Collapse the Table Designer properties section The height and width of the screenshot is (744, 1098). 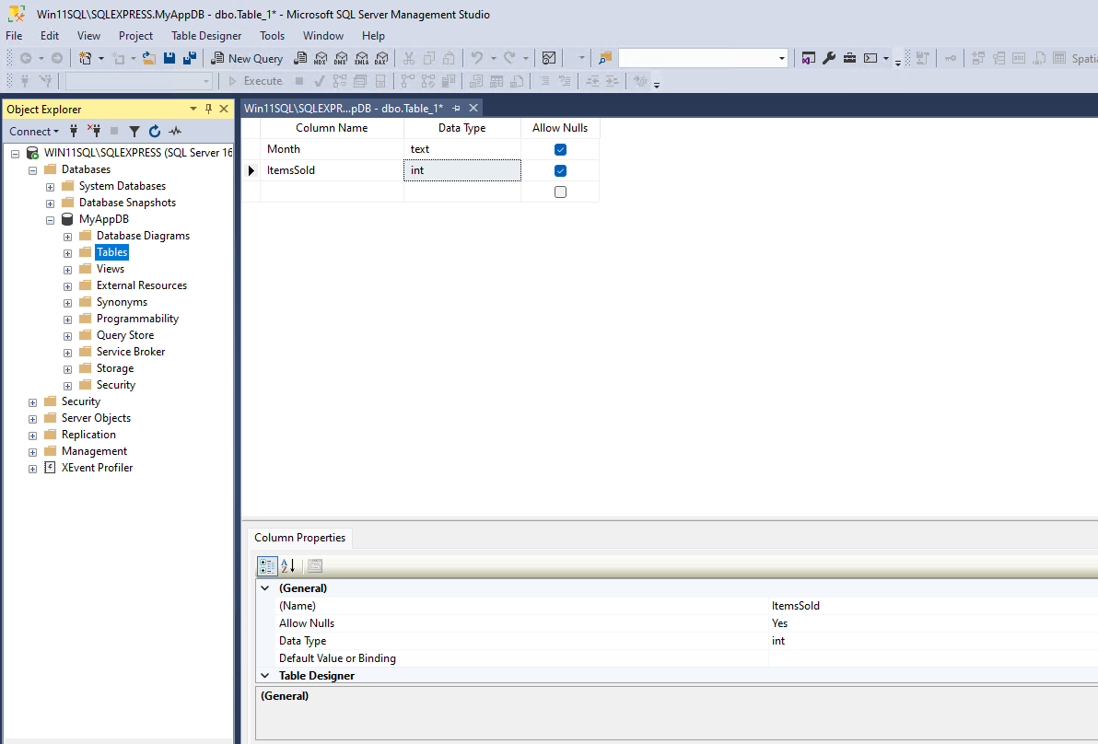point(265,676)
